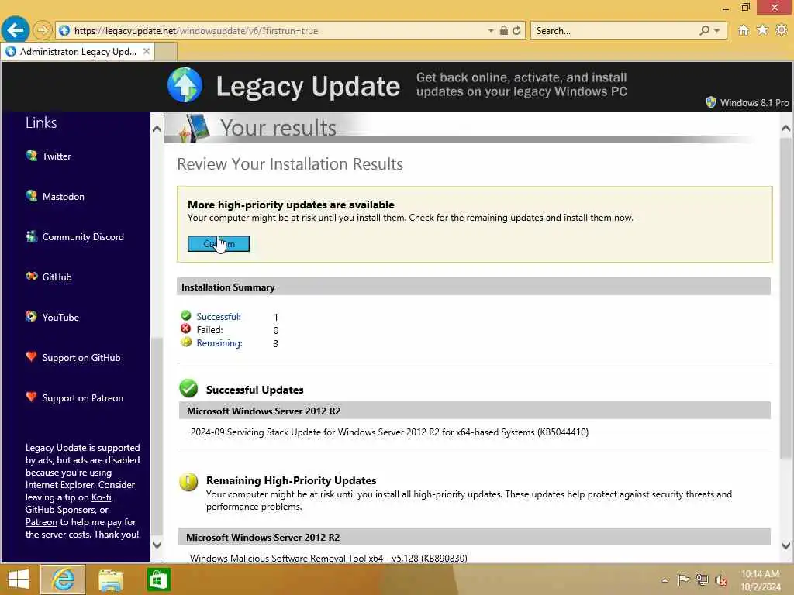Image resolution: width=794 pixels, height=595 pixels.
Task: Click the green check icon beside Successful
Action: (186, 316)
